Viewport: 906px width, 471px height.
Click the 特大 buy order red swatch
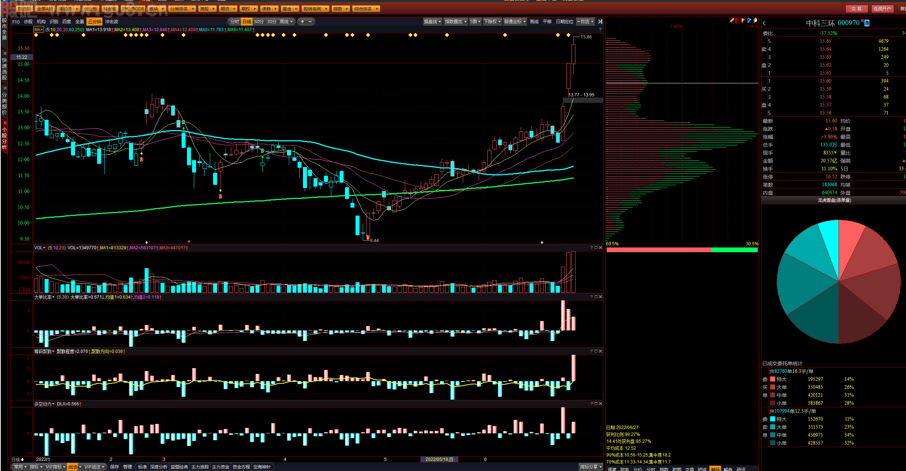tap(773, 379)
